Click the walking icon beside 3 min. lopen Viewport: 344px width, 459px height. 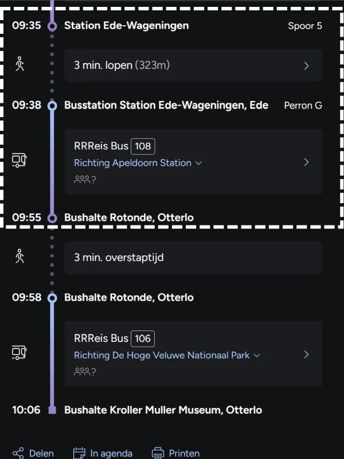click(20, 64)
